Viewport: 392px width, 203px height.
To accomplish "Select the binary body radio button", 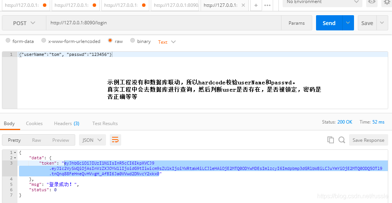I will (x=133, y=40).
